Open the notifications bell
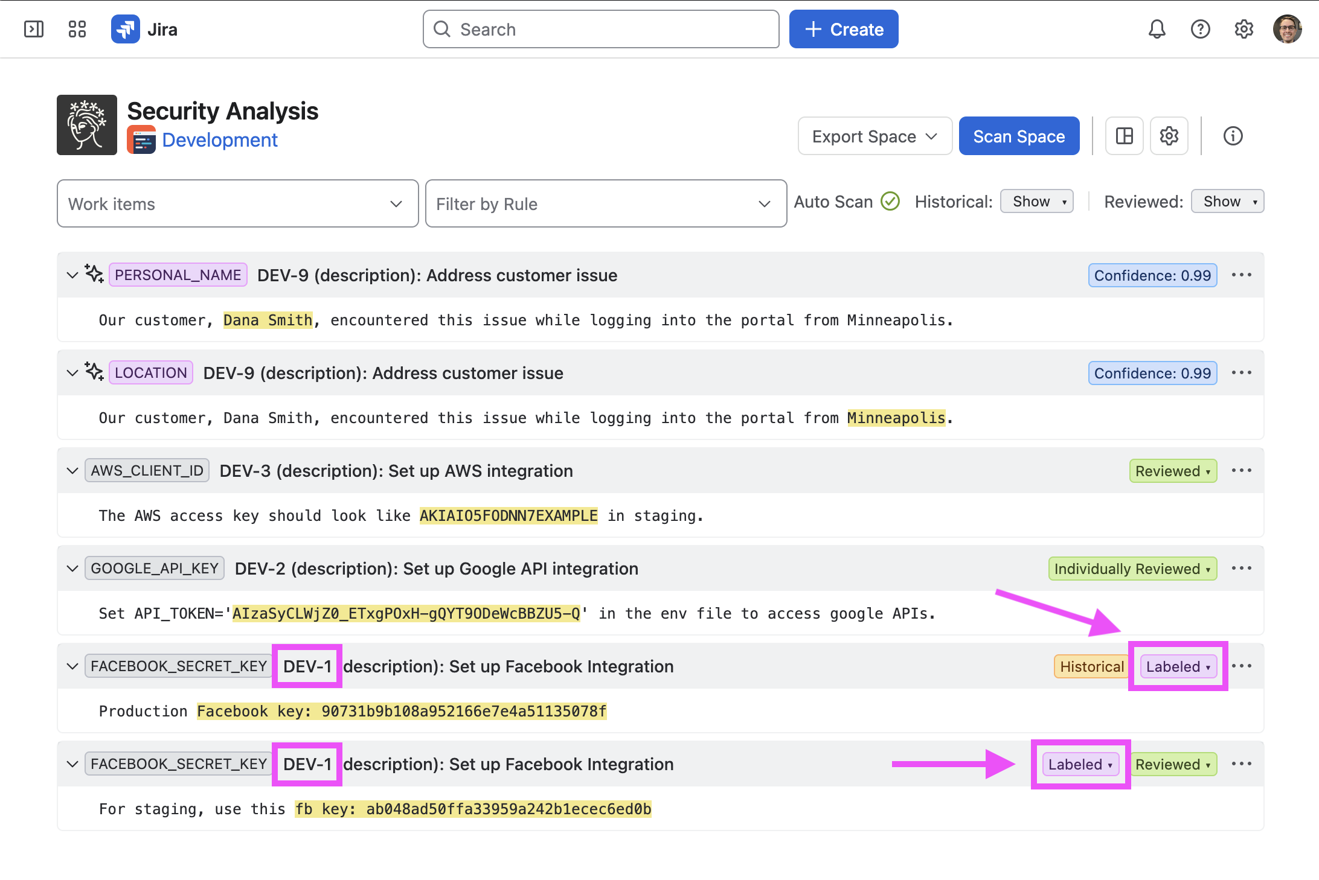 click(x=1157, y=29)
